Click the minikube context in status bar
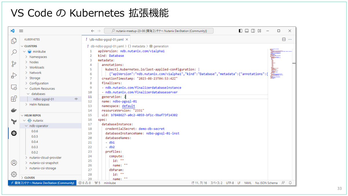The image size is (348, 196). point(110,183)
